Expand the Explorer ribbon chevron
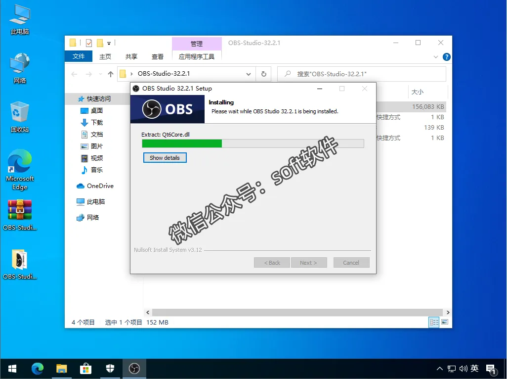The width and height of the screenshot is (507, 379). (435, 57)
